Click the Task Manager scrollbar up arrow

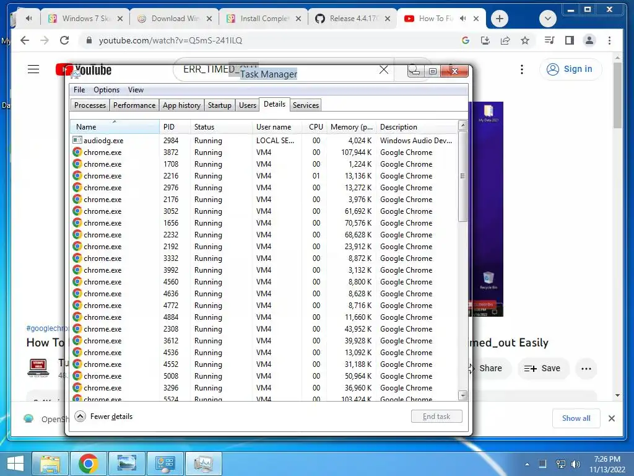point(463,125)
